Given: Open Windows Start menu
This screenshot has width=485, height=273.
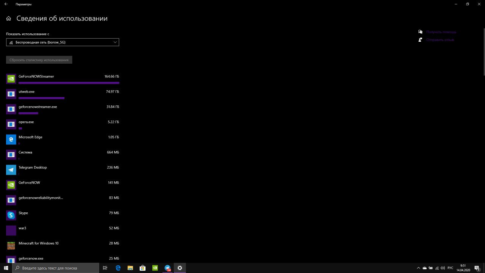Looking at the screenshot, I should click(x=6, y=268).
